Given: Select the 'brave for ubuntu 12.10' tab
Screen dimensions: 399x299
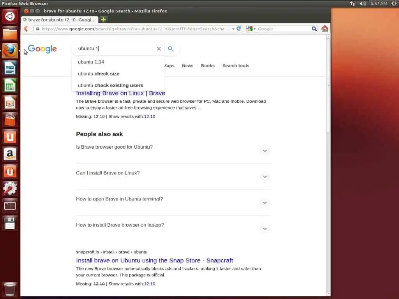Looking at the screenshot, I should point(60,19).
